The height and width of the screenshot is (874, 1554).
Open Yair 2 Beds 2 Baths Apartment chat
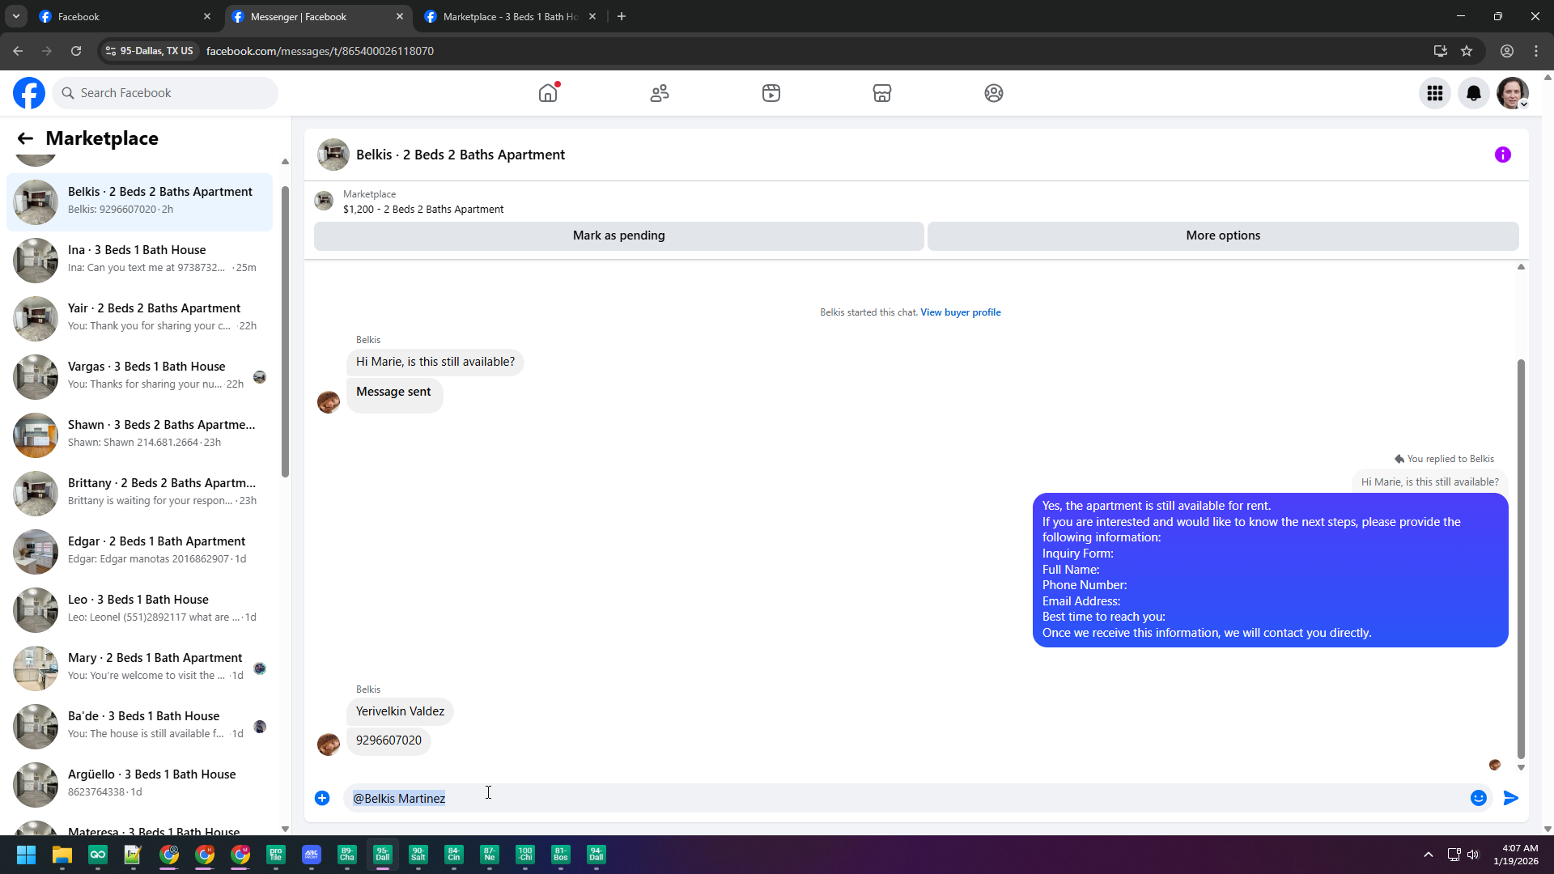pos(139,318)
